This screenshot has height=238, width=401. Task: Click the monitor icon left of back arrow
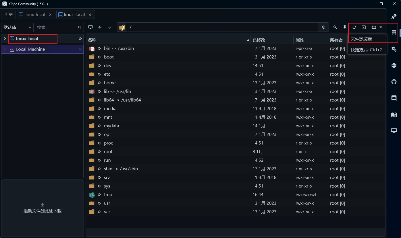[x=90, y=27]
